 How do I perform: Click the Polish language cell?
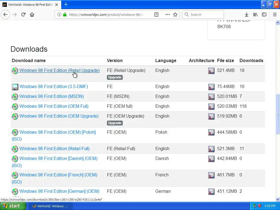coord(161,132)
